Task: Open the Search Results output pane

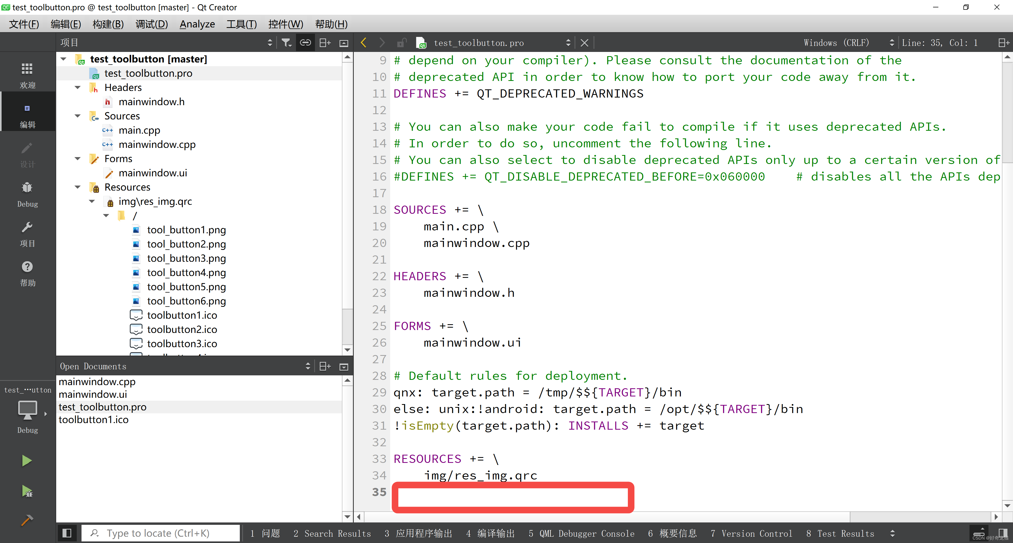Action: click(x=332, y=533)
